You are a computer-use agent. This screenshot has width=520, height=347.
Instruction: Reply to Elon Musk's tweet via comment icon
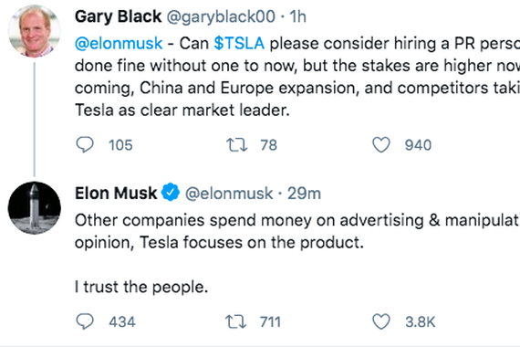pyautogui.click(x=85, y=321)
